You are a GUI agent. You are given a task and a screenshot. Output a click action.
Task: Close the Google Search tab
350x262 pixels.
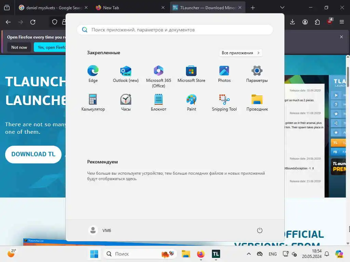click(x=86, y=8)
